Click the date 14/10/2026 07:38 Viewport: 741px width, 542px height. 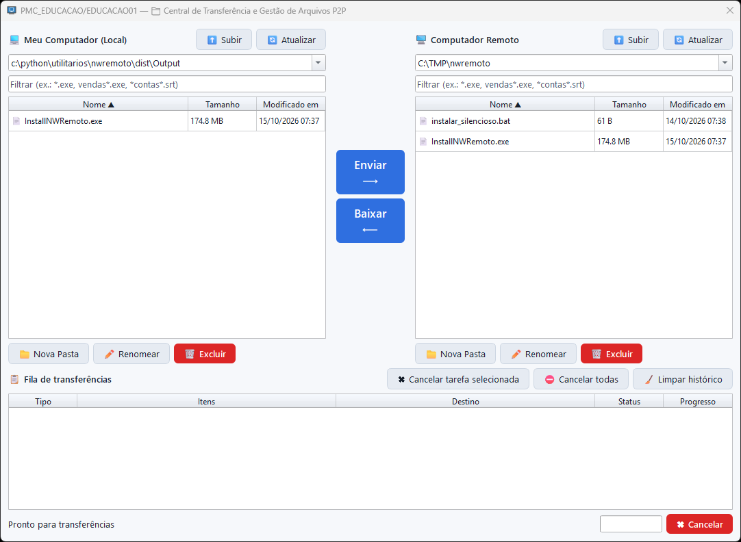point(696,121)
